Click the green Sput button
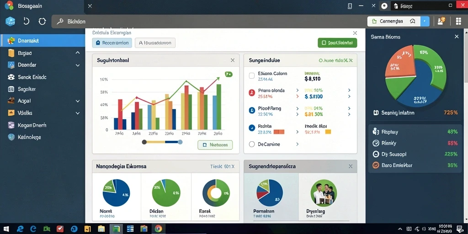 [x=337, y=43]
